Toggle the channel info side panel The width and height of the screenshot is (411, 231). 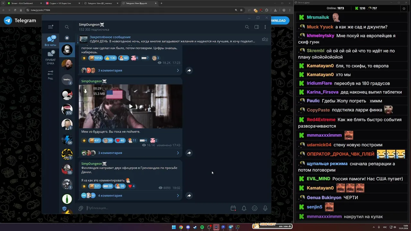point(257,27)
